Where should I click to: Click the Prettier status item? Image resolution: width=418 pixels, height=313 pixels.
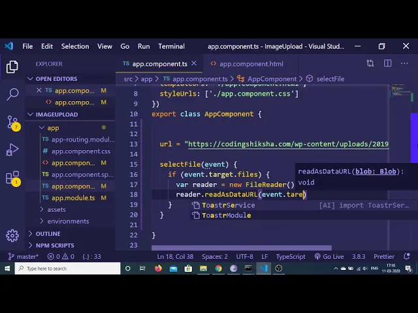[384, 256]
